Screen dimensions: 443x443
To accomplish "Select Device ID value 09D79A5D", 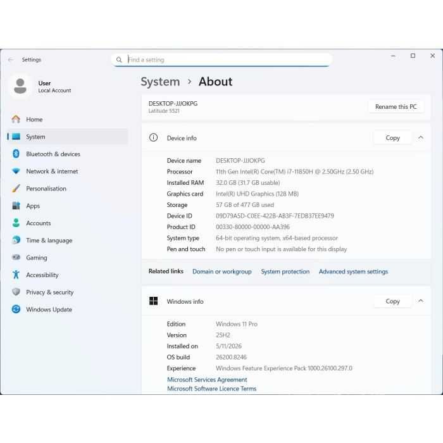I will 275,216.
